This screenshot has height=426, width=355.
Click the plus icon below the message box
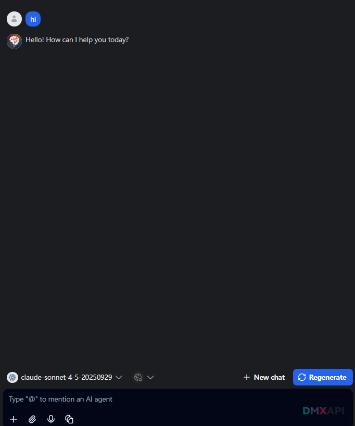pos(14,419)
